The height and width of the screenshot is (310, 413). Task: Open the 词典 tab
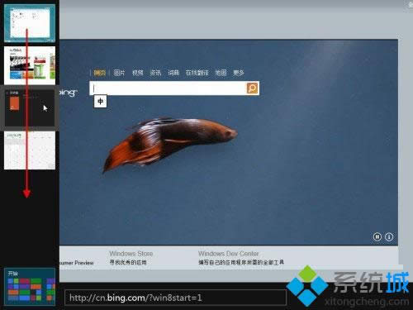coord(173,73)
